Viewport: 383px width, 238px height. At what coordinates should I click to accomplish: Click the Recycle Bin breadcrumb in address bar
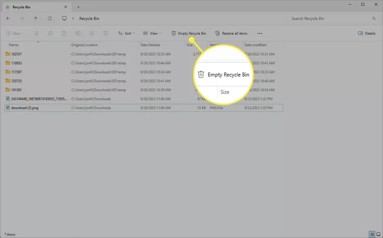pyautogui.click(x=89, y=18)
